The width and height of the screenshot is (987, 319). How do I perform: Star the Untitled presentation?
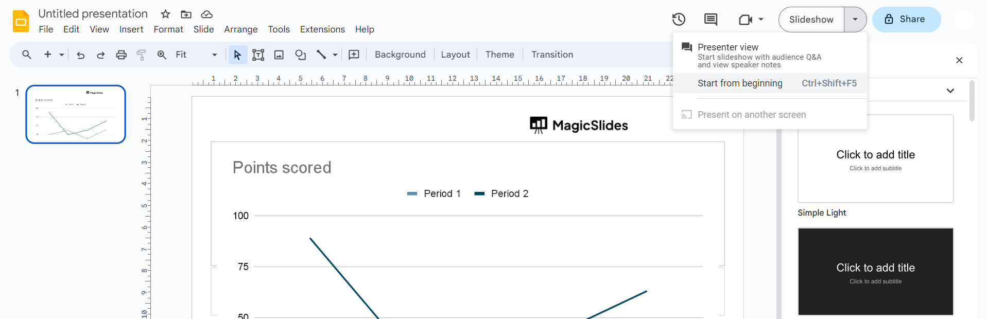(x=165, y=14)
